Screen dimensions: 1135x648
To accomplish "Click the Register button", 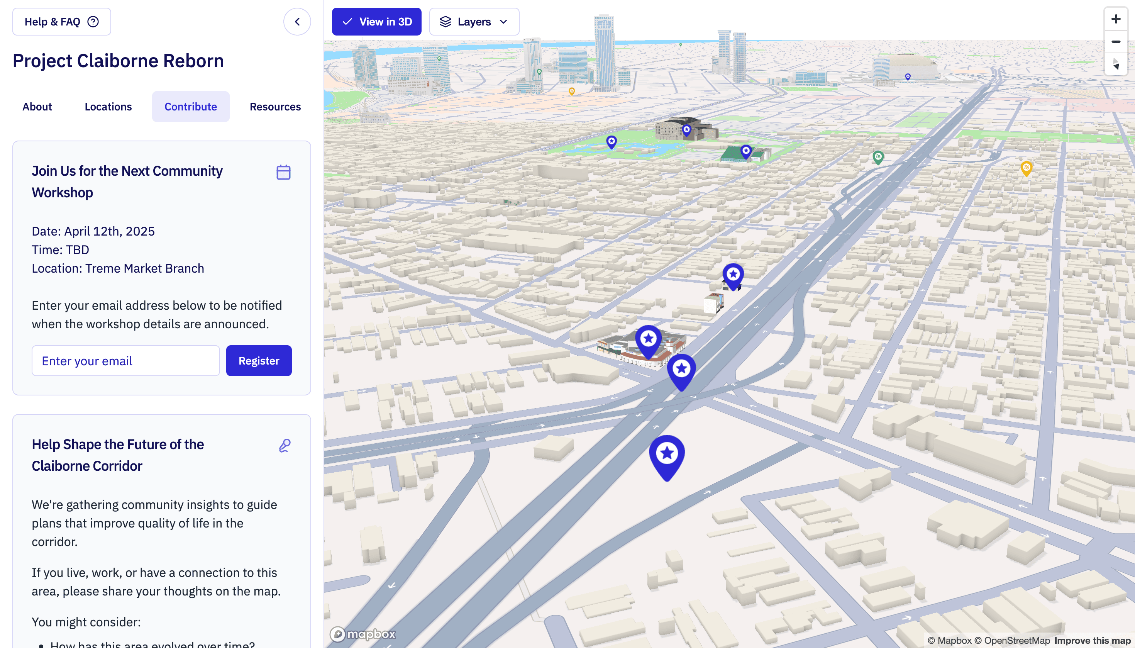I will [x=259, y=361].
